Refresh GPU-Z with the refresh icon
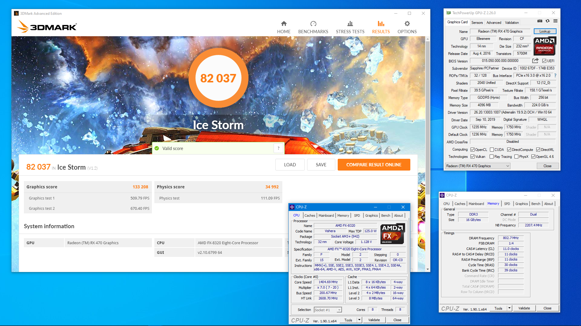The width and height of the screenshot is (581, 326). click(x=547, y=21)
